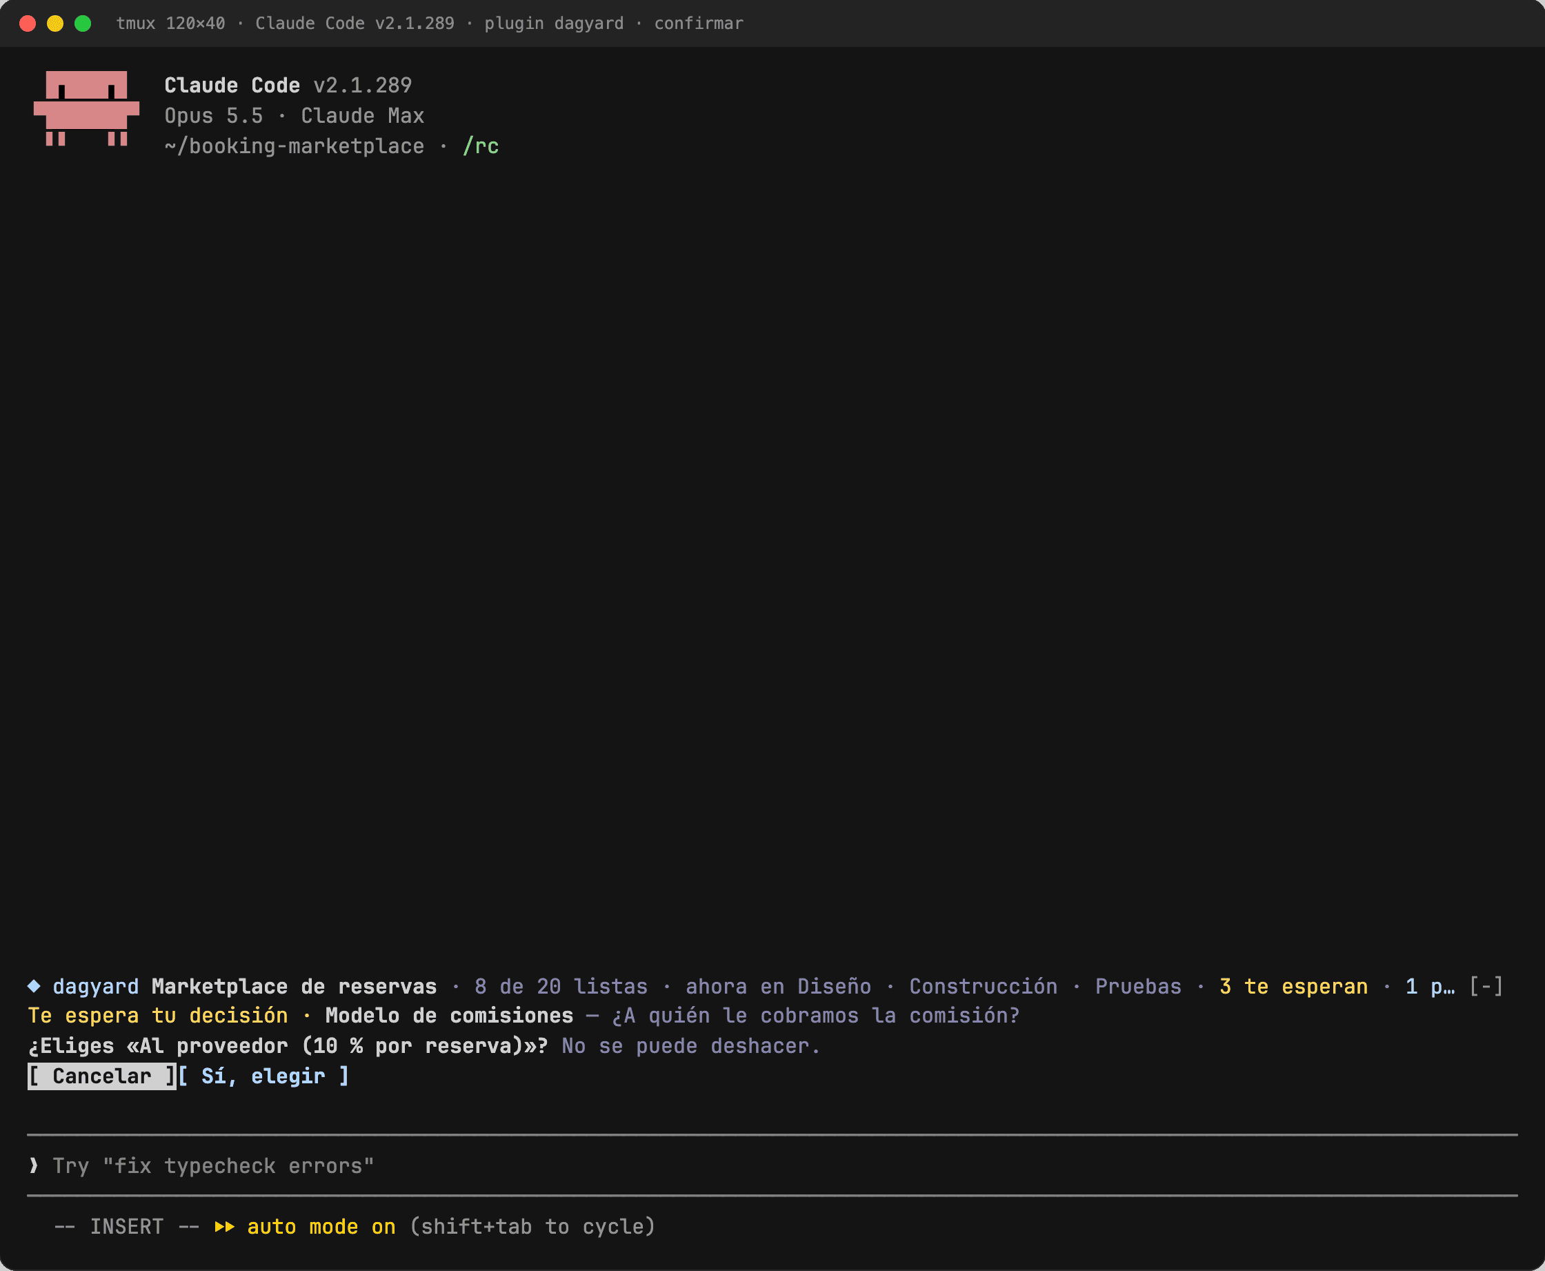
Task: Select the 'ahora en Diseño' stage
Action: [x=778, y=986]
